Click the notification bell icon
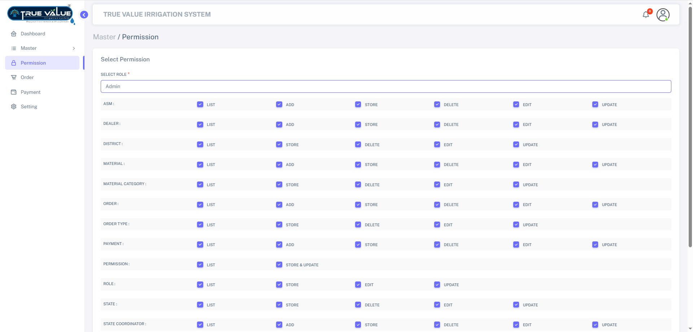The image size is (693, 332). point(646,15)
